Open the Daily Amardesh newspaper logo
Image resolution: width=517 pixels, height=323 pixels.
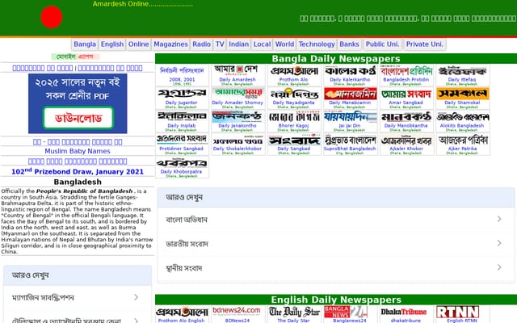[237, 70]
